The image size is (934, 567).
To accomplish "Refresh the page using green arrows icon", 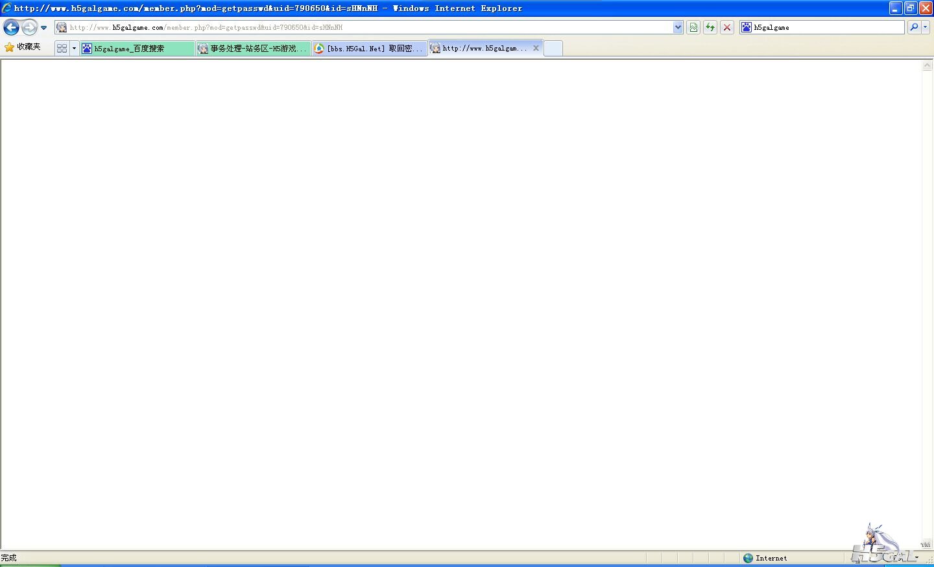I will pyautogui.click(x=710, y=27).
